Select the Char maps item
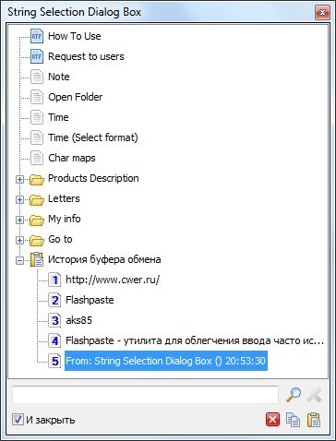Viewport: 336px width, 441px height. [72, 158]
